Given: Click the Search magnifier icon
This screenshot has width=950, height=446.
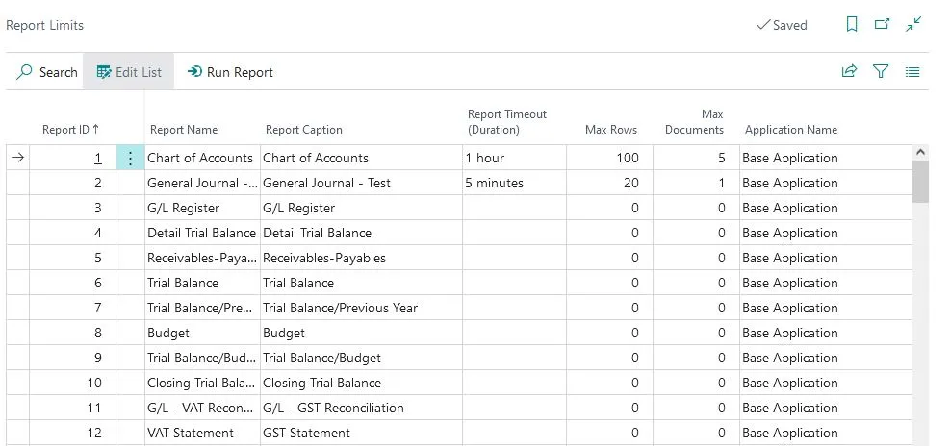Looking at the screenshot, I should (x=24, y=72).
